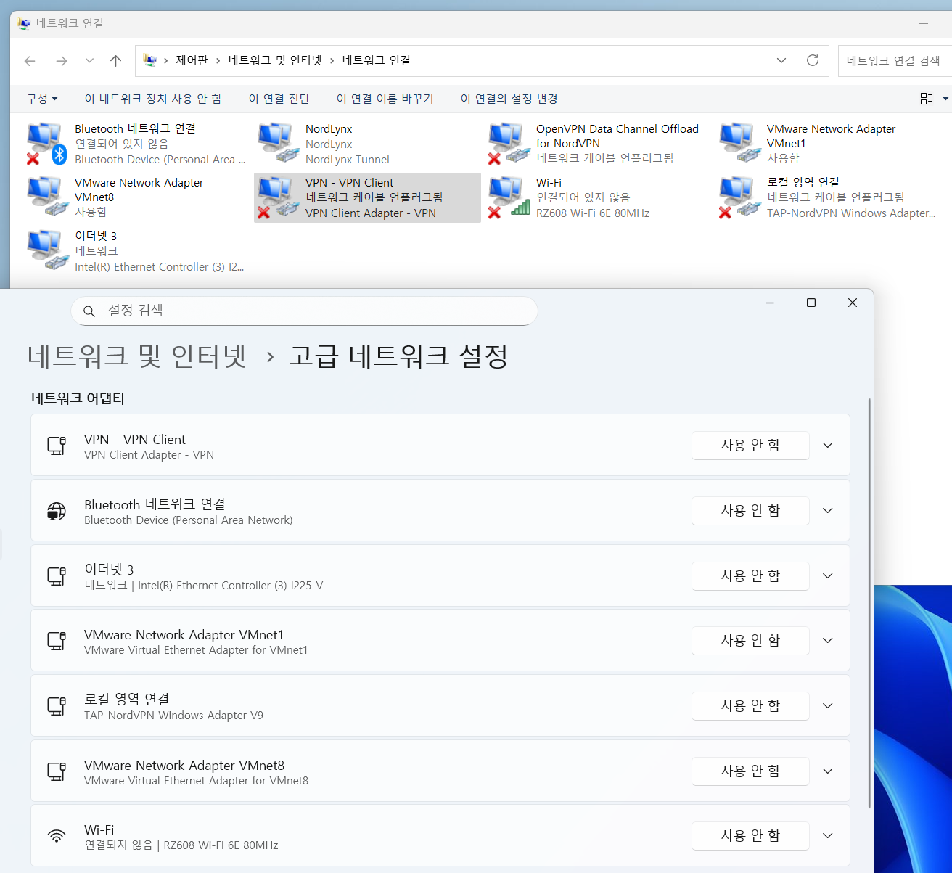Disable Wi-Fi with 사용 안 함 button
The height and width of the screenshot is (873, 952).
click(x=750, y=836)
